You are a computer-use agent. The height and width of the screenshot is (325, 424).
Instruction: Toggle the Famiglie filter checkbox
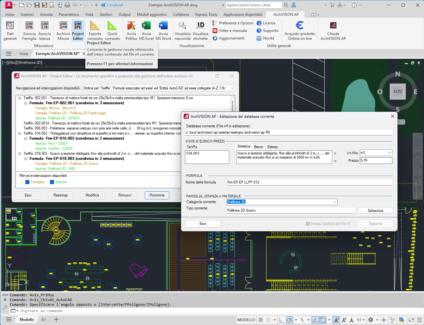click(x=27, y=182)
